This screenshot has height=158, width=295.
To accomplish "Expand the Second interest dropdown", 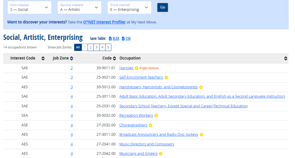I will (79, 8).
